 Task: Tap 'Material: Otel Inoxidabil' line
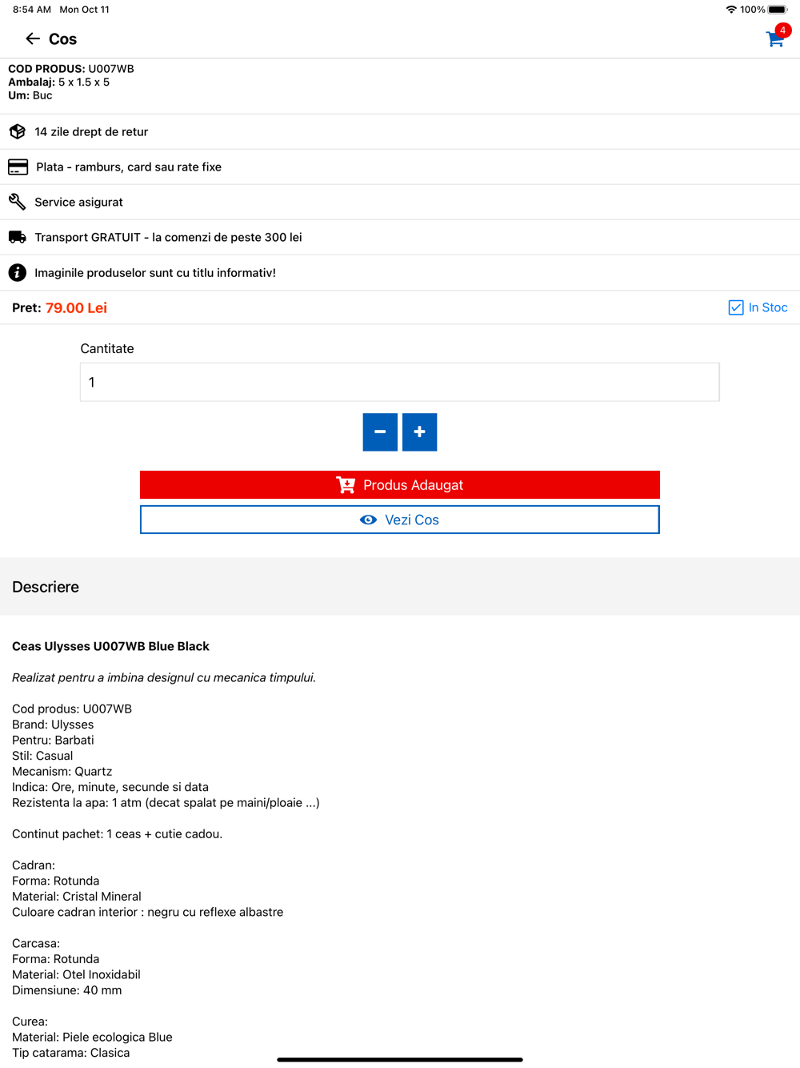pyautogui.click(x=76, y=974)
